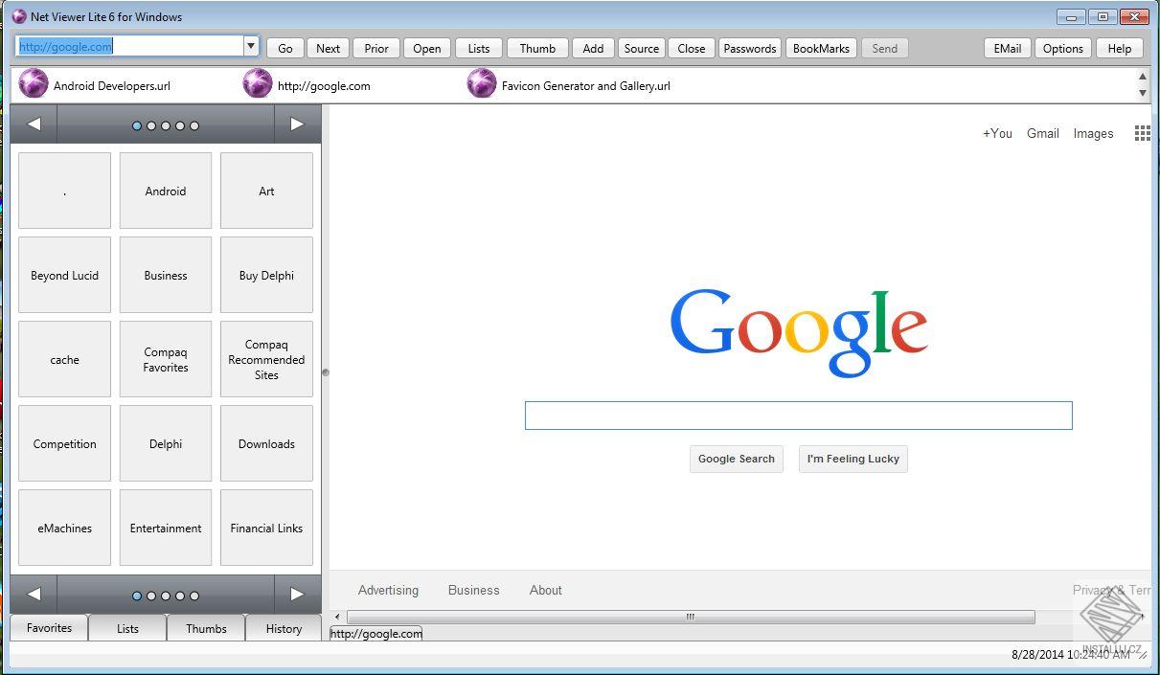The width and height of the screenshot is (1160, 675).
Task: Open the Buy Delphi favorites tile
Action: tap(266, 275)
